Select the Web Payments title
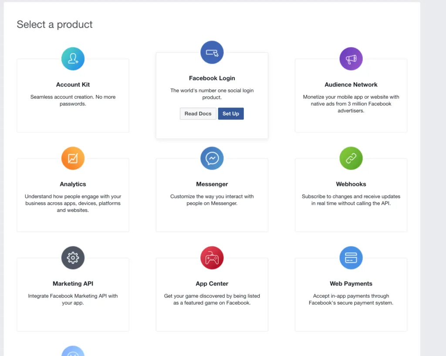The image size is (446, 356). [x=351, y=284]
